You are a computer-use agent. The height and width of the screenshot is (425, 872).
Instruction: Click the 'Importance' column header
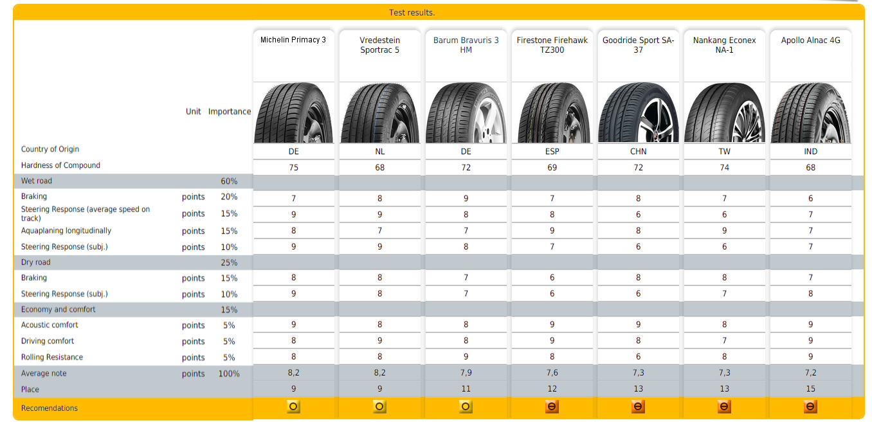pos(230,111)
